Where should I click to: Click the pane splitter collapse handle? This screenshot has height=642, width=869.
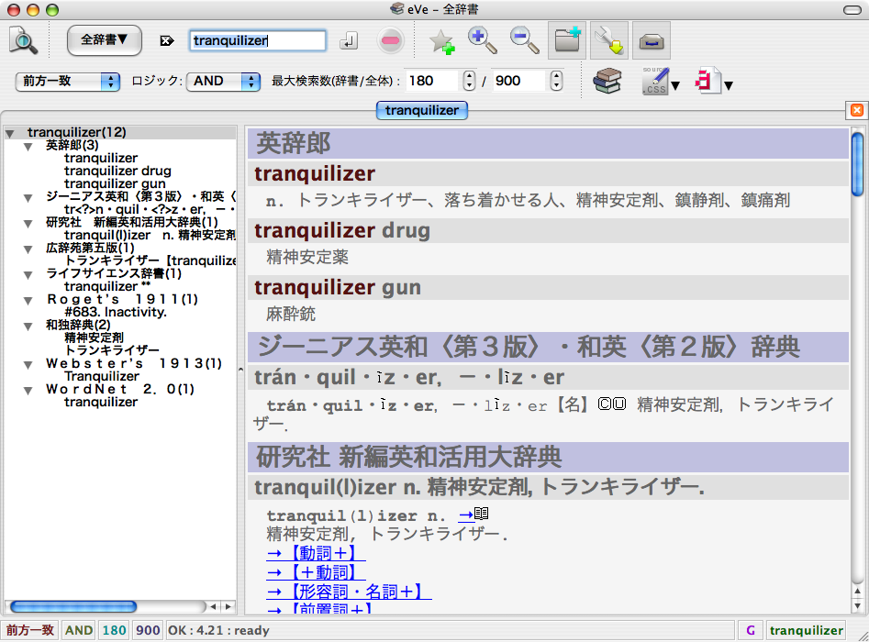(240, 369)
